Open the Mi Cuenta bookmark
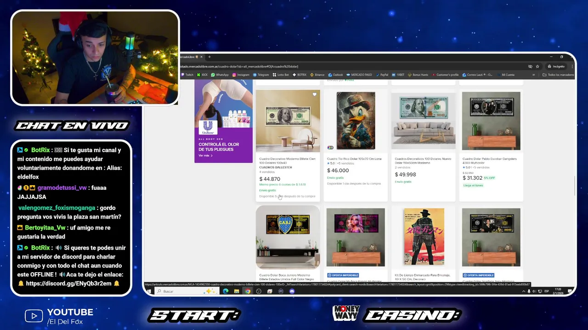The width and height of the screenshot is (588, 330). tap(506, 75)
